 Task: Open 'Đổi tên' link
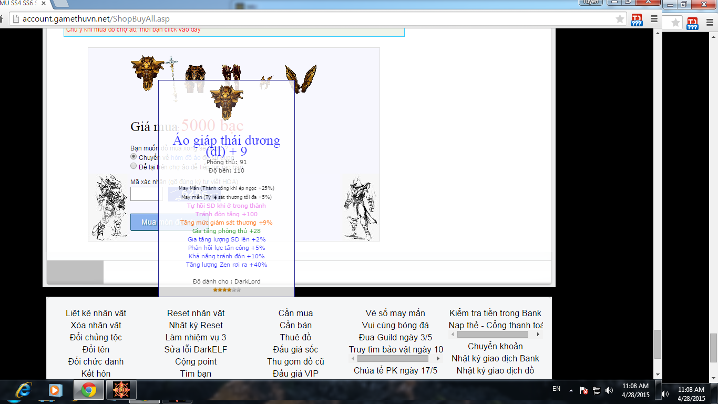96,349
